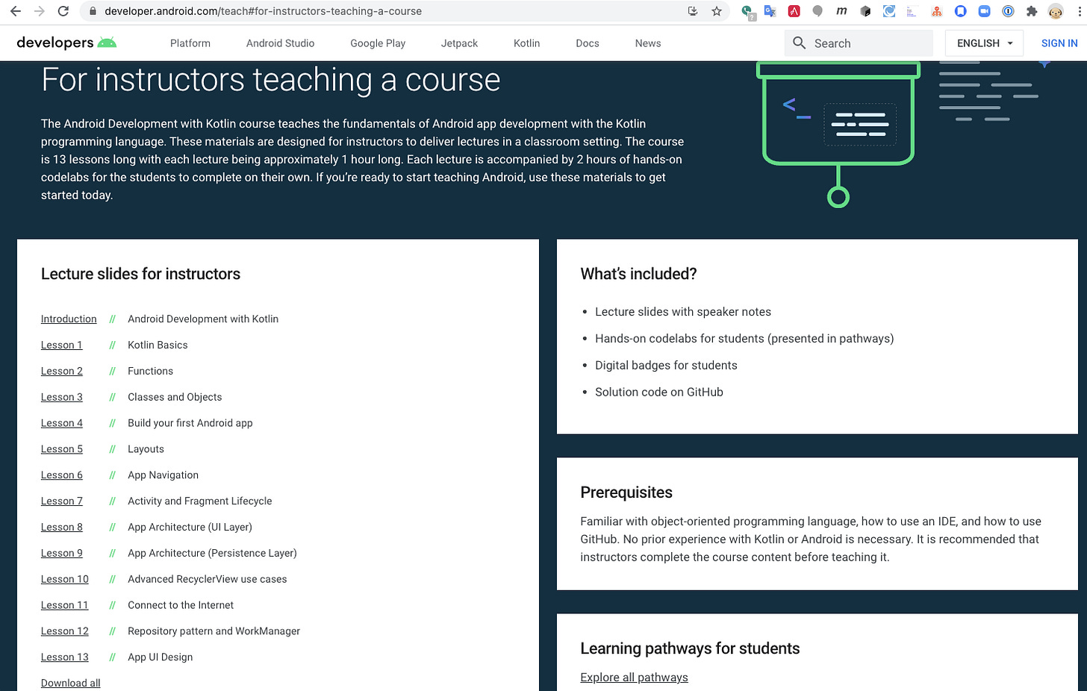The image size is (1087, 691).
Task: Open the gray speech bubble extension icon
Action: coord(817,11)
